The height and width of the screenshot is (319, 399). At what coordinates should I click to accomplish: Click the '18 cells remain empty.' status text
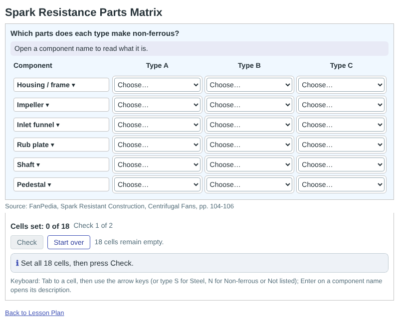tap(129, 242)
